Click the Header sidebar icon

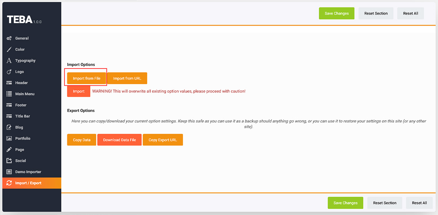9,83
